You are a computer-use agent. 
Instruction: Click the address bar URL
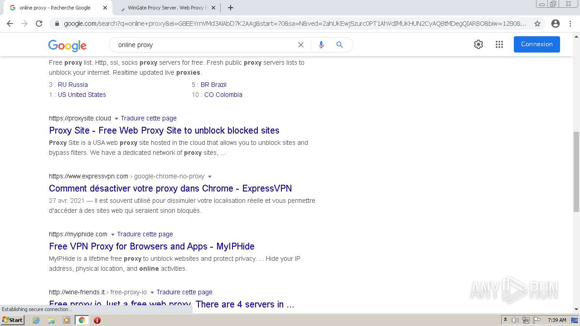pos(295,24)
